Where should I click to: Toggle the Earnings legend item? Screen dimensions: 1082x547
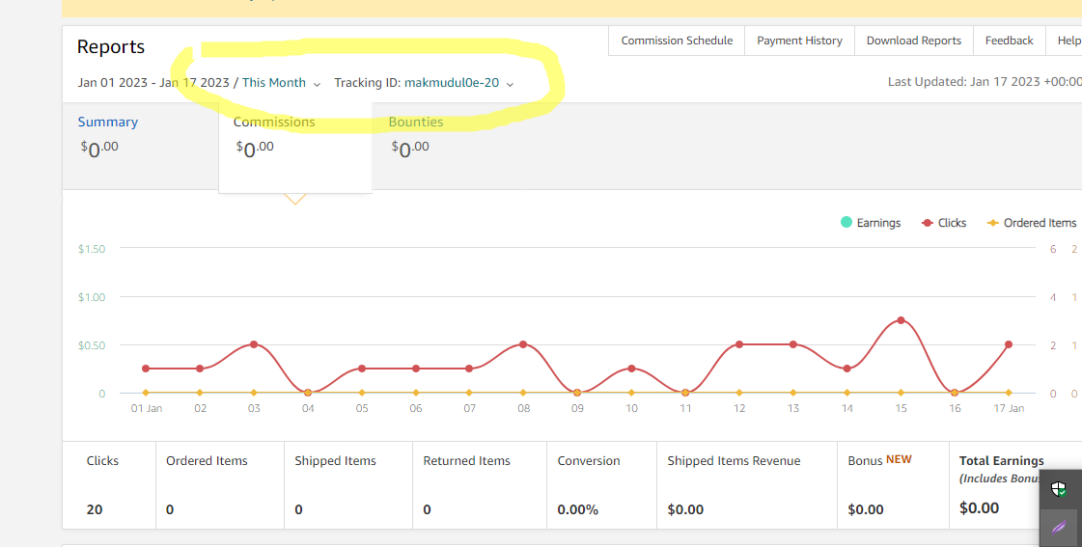point(871,223)
